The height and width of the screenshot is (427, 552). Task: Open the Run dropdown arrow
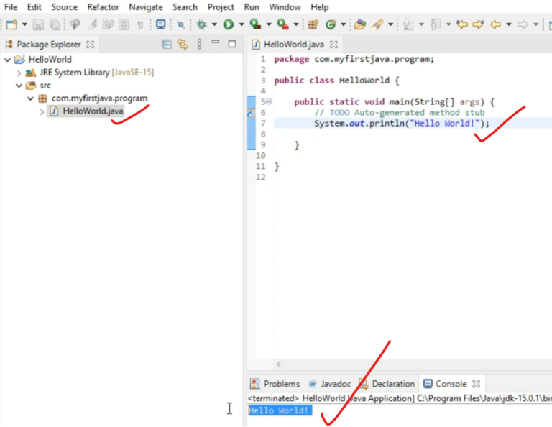coord(241,24)
